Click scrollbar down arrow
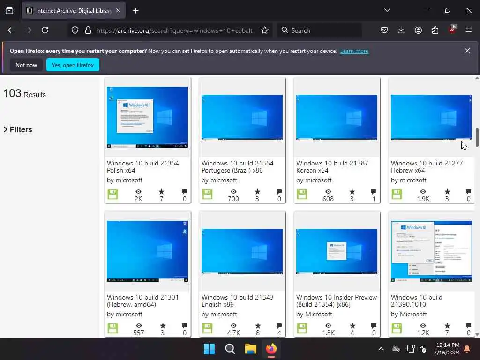 pos(477,335)
